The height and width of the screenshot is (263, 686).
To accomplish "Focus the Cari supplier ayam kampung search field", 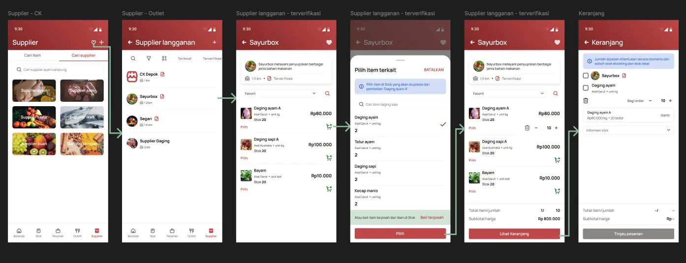I will (58, 70).
